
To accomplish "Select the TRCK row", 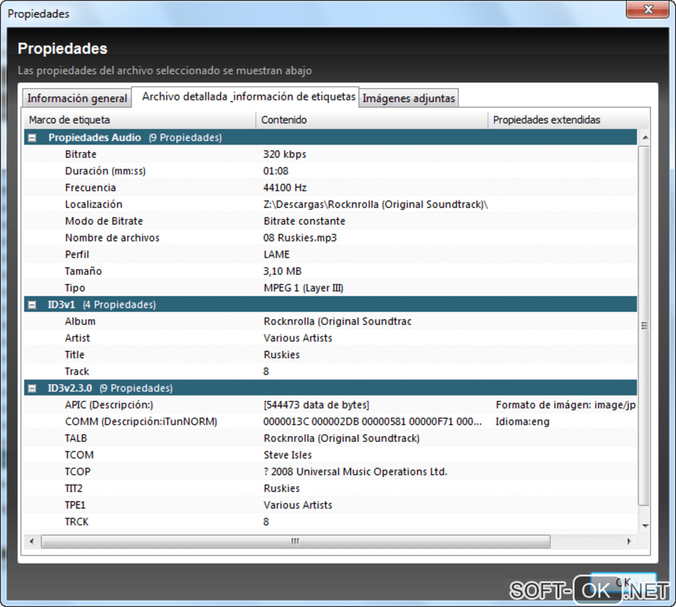I will click(x=330, y=522).
